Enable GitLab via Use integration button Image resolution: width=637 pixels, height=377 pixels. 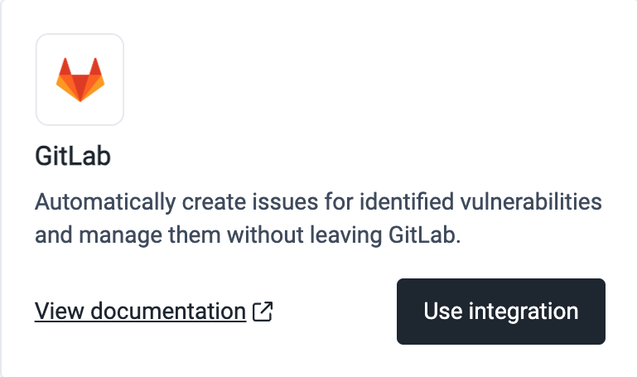(x=500, y=312)
